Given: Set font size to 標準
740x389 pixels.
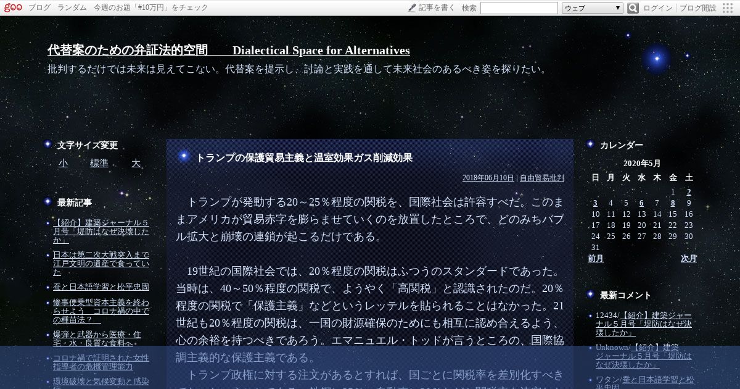Looking at the screenshot, I should [x=99, y=163].
